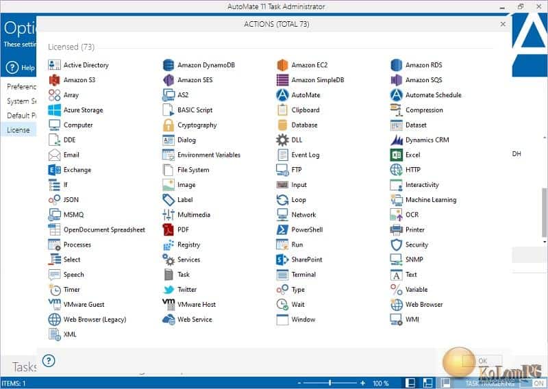Select the Amazon S3 icon
This screenshot has height=389, width=548.
(x=54, y=80)
